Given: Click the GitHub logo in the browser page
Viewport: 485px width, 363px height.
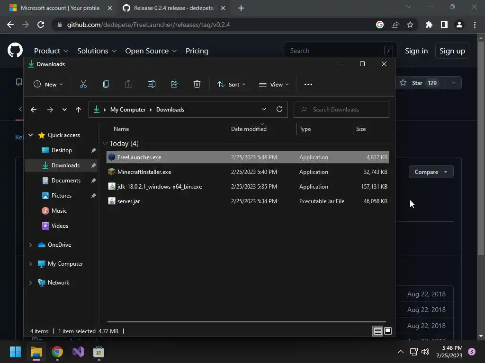Looking at the screenshot, I should pyautogui.click(x=15, y=50).
